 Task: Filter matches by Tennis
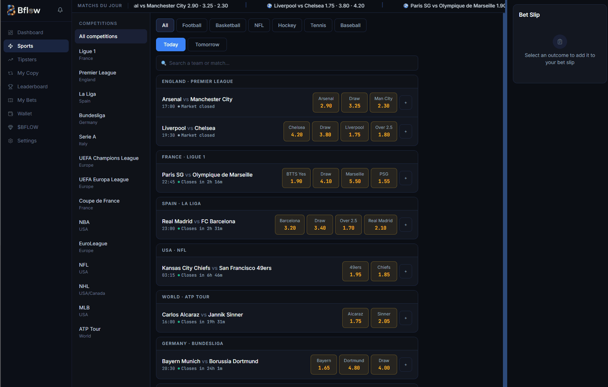coord(318,25)
